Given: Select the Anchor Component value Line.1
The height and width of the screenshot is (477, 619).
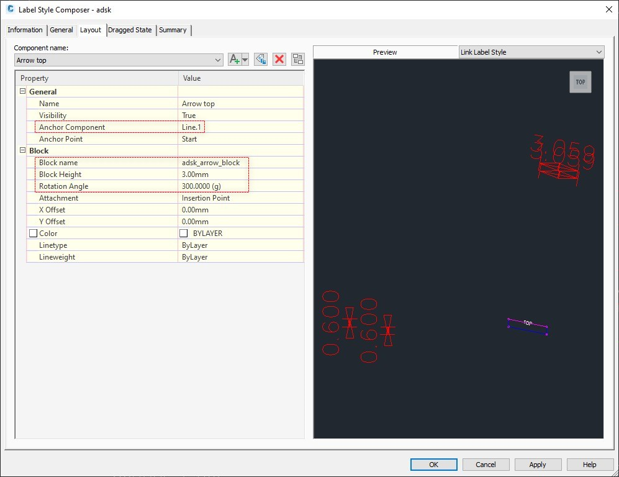Looking at the screenshot, I should [192, 127].
